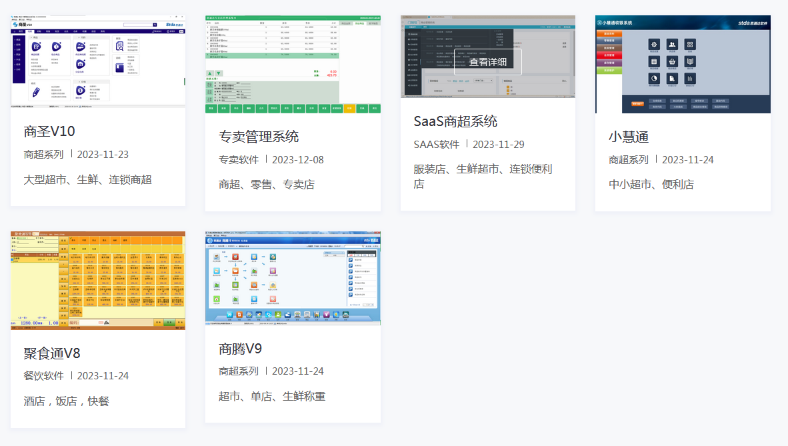This screenshot has height=446, width=788.
Task: Click the 2023-12-08 date on 专卖管理系统
Action: 297,159
